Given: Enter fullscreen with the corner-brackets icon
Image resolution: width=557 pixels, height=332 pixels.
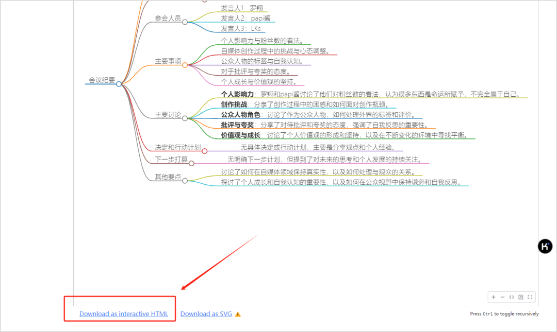Looking at the screenshot, I should pyautogui.click(x=530, y=297).
